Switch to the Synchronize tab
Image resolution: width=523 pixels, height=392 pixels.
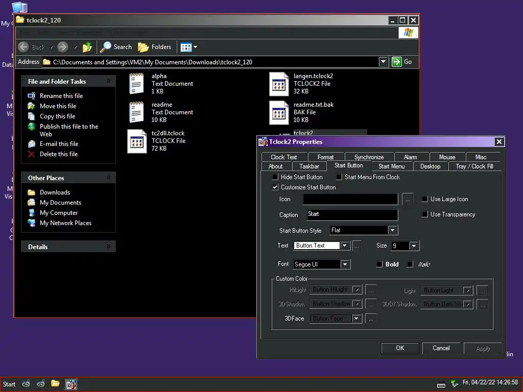pyautogui.click(x=369, y=157)
